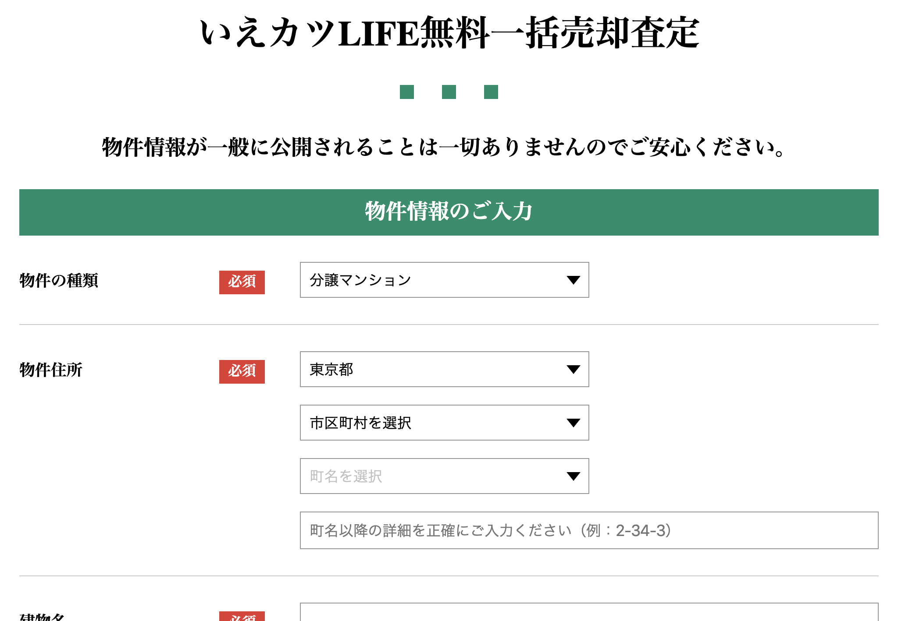
Task: Open the 市区町村を選択 city dropdown
Action: click(444, 423)
